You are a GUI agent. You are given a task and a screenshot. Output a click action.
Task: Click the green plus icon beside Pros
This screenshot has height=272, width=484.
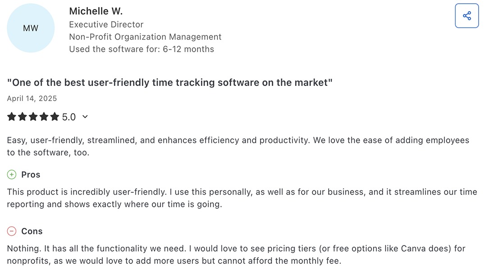[12, 174]
